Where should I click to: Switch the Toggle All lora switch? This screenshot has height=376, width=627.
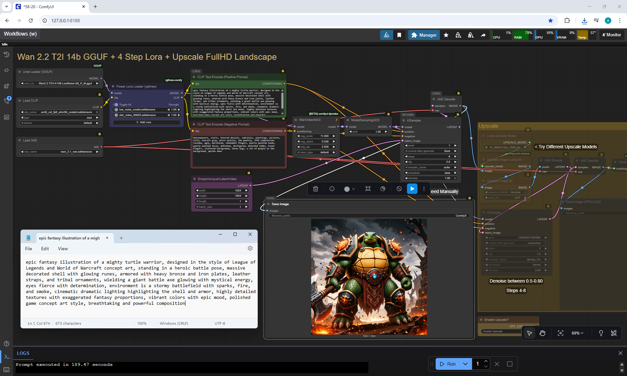click(116, 105)
